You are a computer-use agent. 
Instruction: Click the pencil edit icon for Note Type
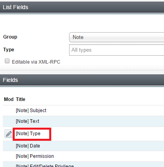pos(9,134)
